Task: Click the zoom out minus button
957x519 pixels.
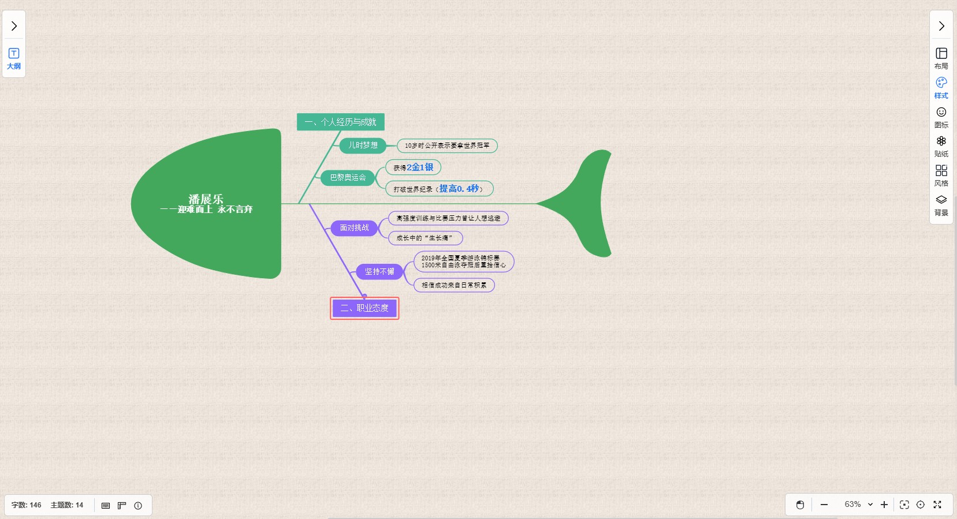Action: click(x=824, y=505)
